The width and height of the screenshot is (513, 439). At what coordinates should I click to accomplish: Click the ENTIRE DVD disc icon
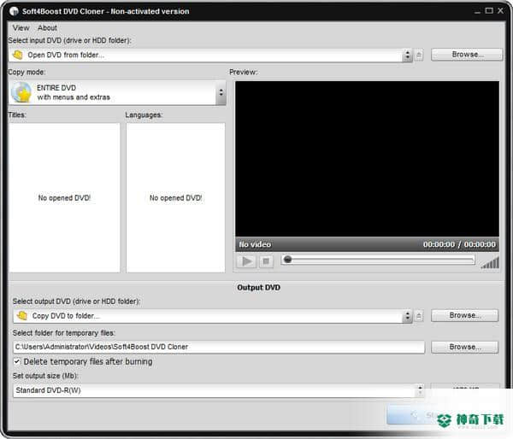point(21,92)
